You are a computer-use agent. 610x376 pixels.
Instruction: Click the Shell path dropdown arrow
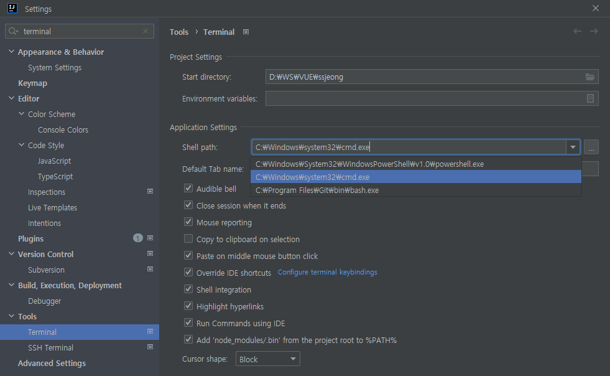pos(573,148)
